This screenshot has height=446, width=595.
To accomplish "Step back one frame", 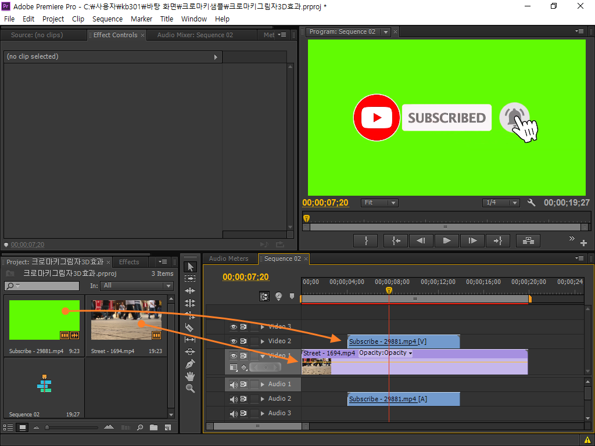I will (421, 240).
